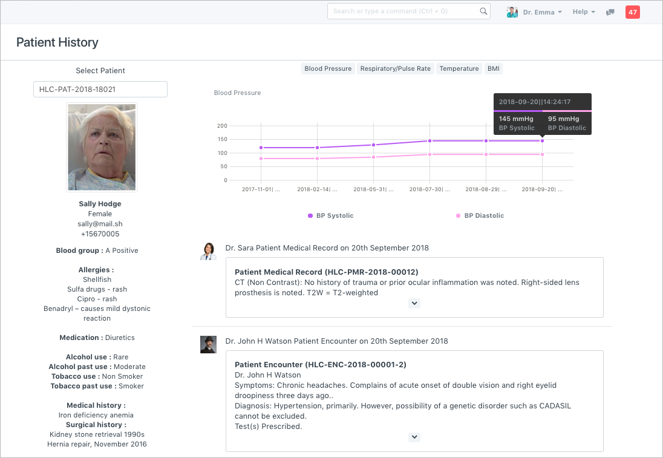Click Sally Hodge's patient photo
This screenshot has width=663, height=458.
[102, 147]
